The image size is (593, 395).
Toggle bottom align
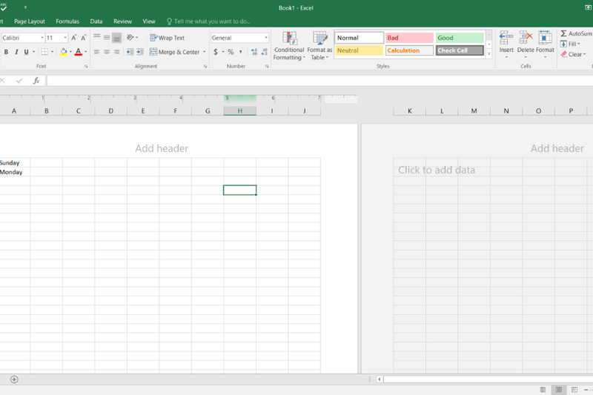(116, 37)
